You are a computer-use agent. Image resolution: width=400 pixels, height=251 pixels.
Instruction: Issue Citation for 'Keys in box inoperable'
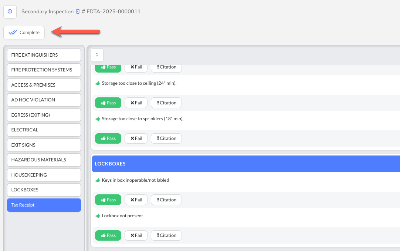point(166,200)
